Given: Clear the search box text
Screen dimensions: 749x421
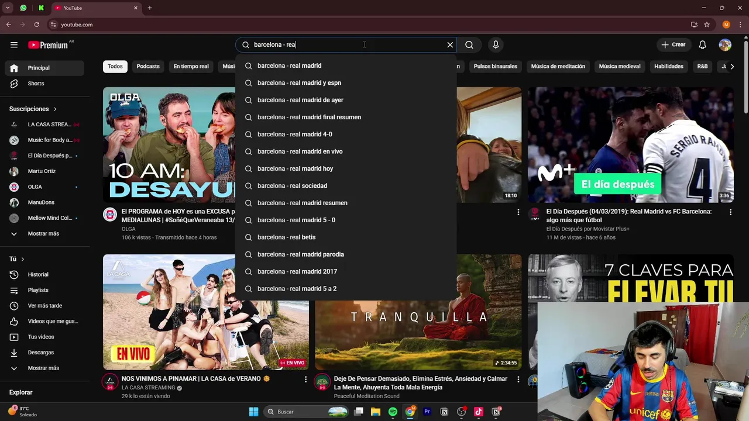Looking at the screenshot, I should click(x=450, y=45).
